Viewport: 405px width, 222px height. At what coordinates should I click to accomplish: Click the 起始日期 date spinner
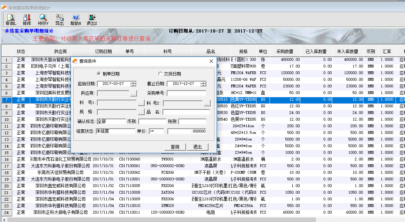[x=133, y=84]
